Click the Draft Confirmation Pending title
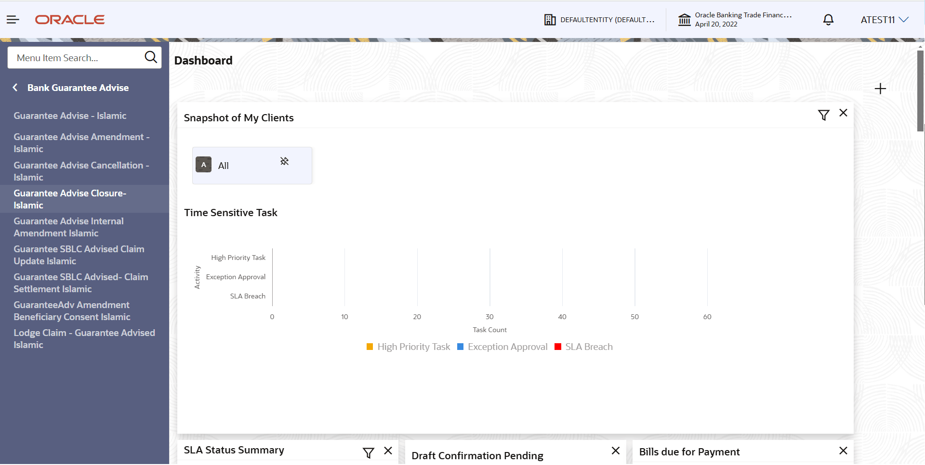The image size is (925, 465). point(477,456)
